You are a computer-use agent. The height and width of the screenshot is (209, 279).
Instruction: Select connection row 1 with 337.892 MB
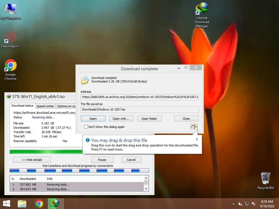tap(77, 185)
